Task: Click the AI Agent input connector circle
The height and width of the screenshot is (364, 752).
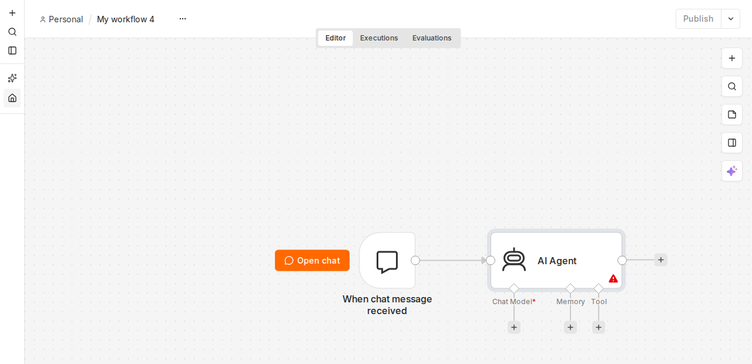Action: pyautogui.click(x=491, y=261)
